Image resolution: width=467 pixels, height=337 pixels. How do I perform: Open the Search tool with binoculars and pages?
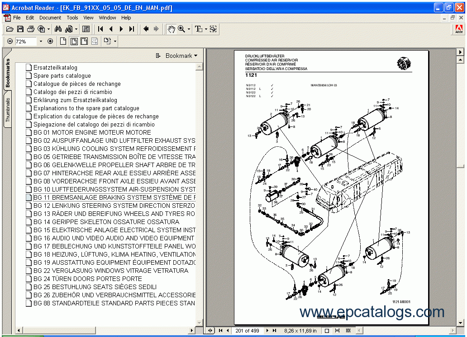69,29
